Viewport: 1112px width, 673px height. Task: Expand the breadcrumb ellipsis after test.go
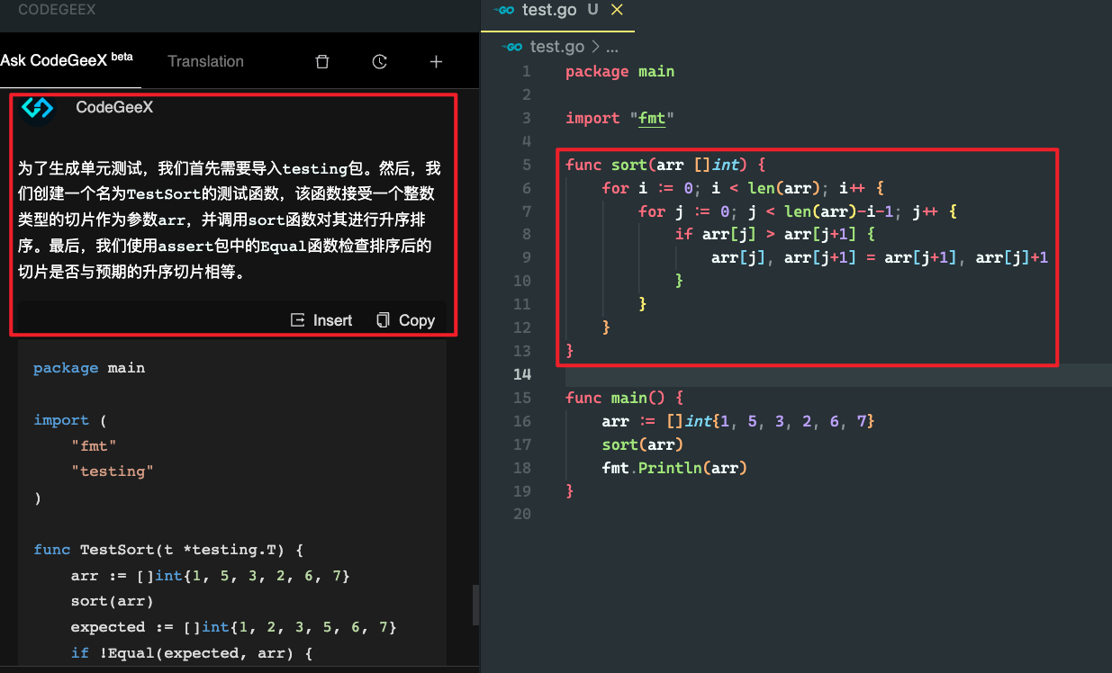[612, 47]
